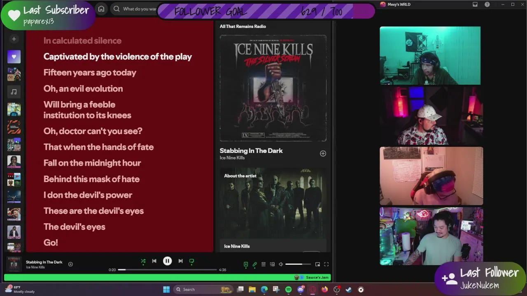
Task: Open inbox icon in Mexy's WRLD window
Action: pos(475,5)
